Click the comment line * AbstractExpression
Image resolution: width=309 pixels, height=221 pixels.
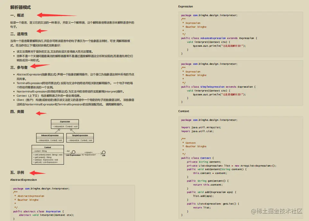point(29,196)
